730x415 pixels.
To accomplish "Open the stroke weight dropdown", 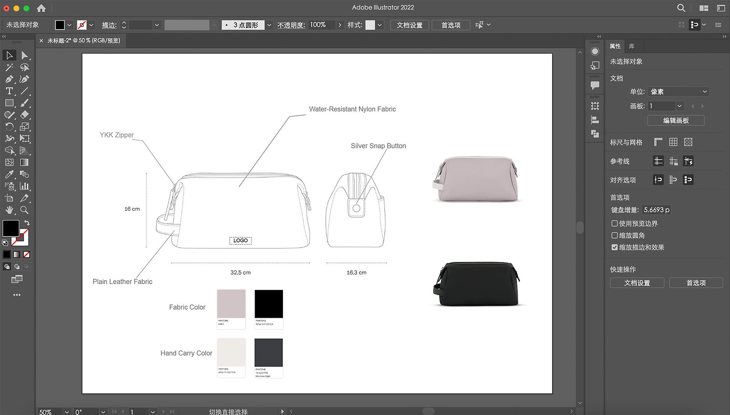I will [x=156, y=25].
